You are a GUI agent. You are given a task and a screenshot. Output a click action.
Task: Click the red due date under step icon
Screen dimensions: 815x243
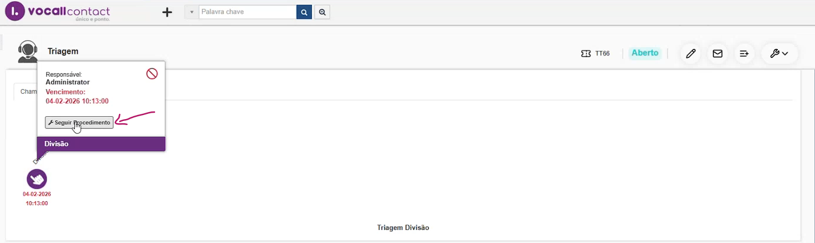37,198
